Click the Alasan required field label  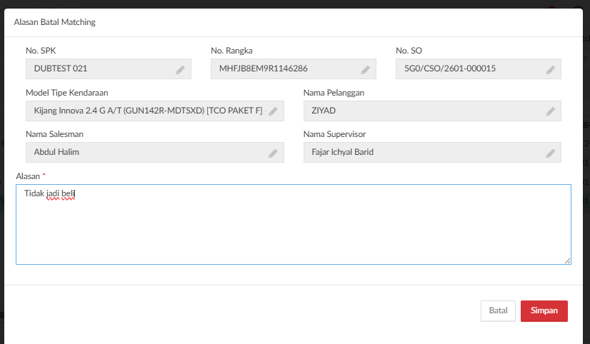(29, 176)
